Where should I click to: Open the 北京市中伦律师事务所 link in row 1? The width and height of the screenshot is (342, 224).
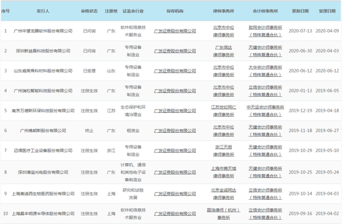[224, 31]
